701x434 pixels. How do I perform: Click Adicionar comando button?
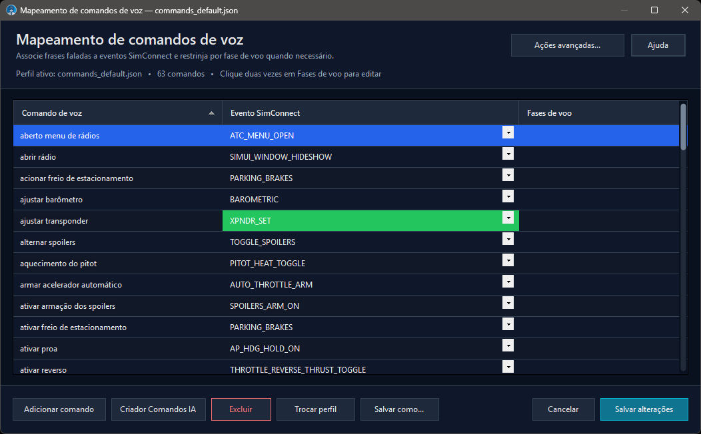click(x=59, y=409)
